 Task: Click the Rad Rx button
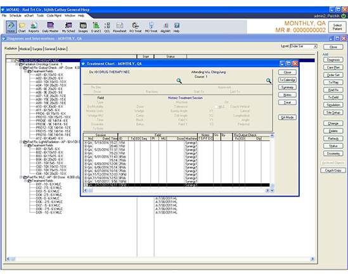pos(333,90)
